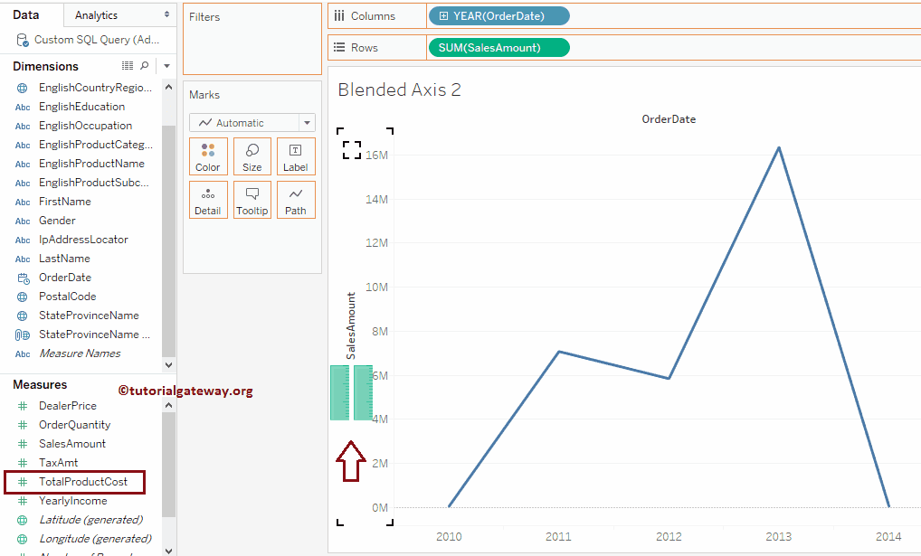Screen dimensions: 921x556
Task: Click the view data grid icon beside Dimensions
Action: tap(127, 66)
